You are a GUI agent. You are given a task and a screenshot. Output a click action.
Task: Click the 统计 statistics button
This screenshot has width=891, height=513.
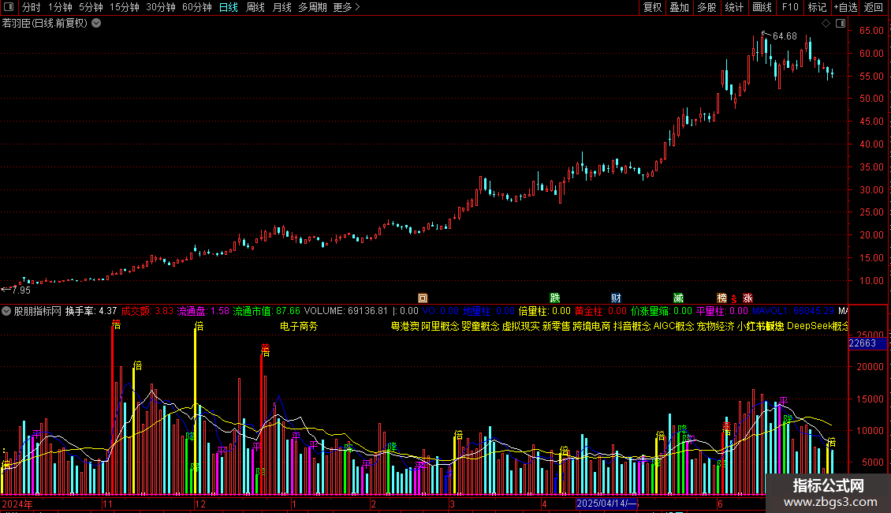coord(734,7)
